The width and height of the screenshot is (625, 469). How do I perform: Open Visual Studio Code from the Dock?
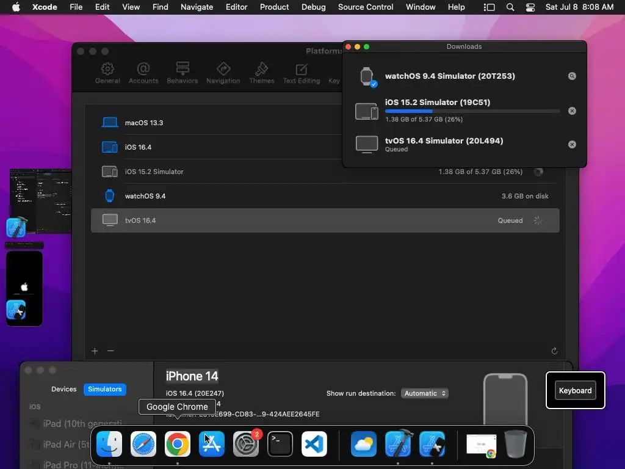pyautogui.click(x=314, y=444)
